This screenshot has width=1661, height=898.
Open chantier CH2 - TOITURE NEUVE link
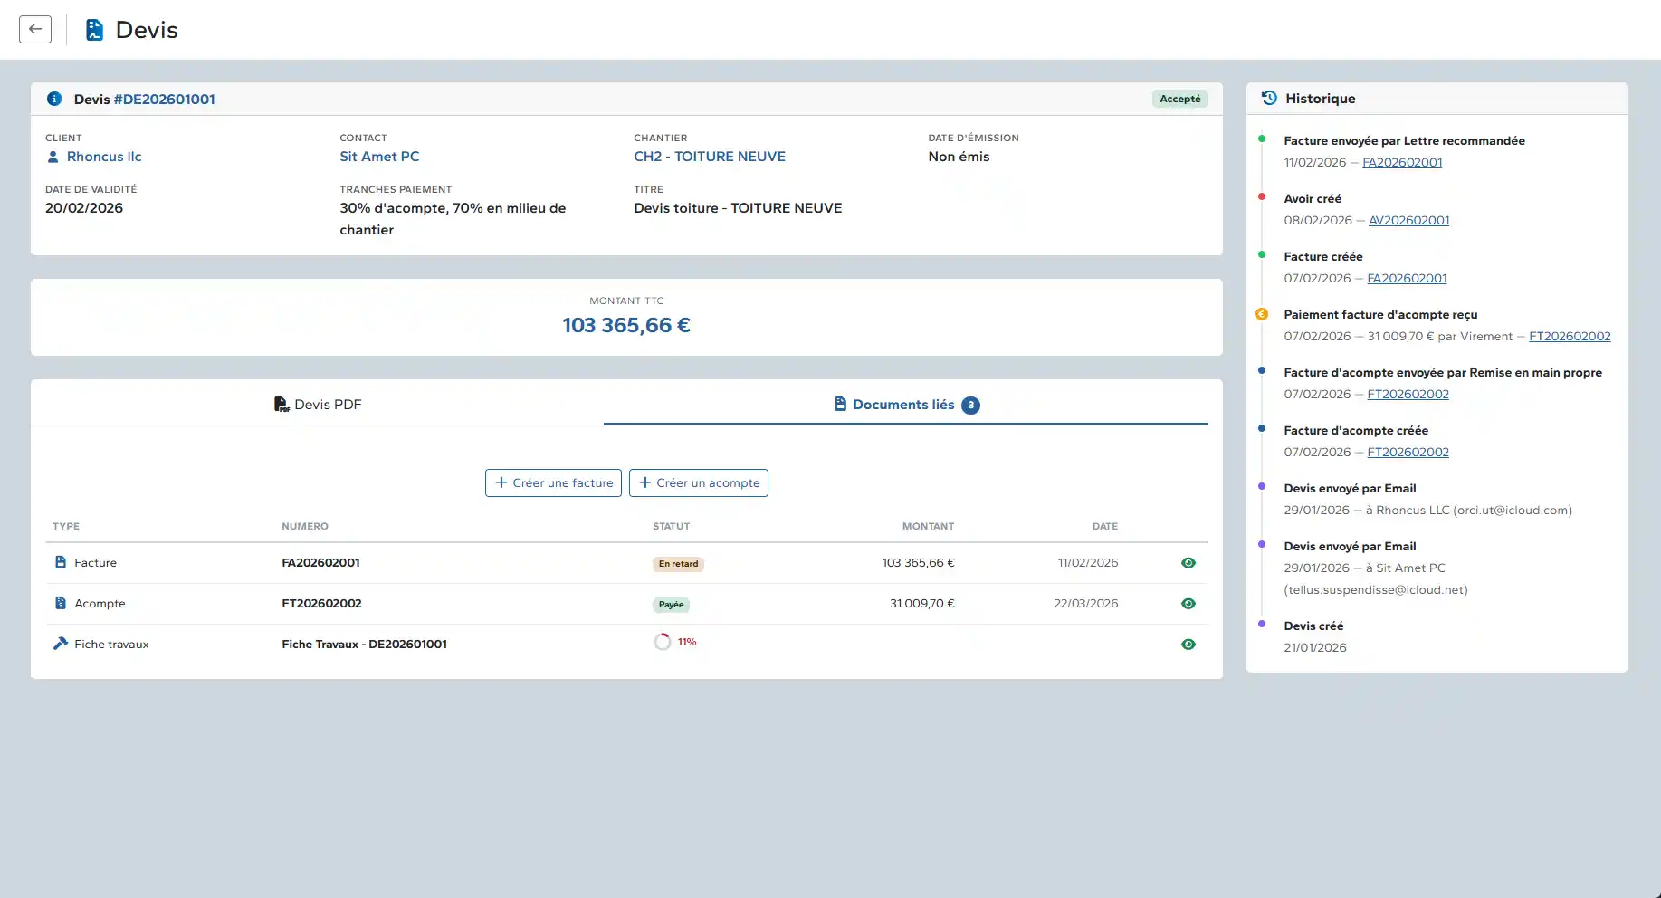point(710,157)
